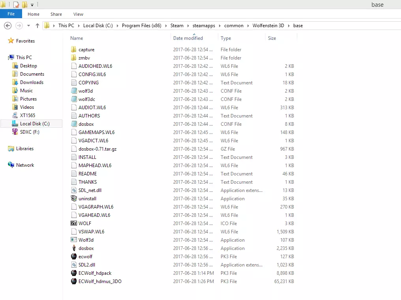Viewport: 401px width, 300px height.
Task: Open the recent locations dropdown arrow
Action: coord(29,26)
